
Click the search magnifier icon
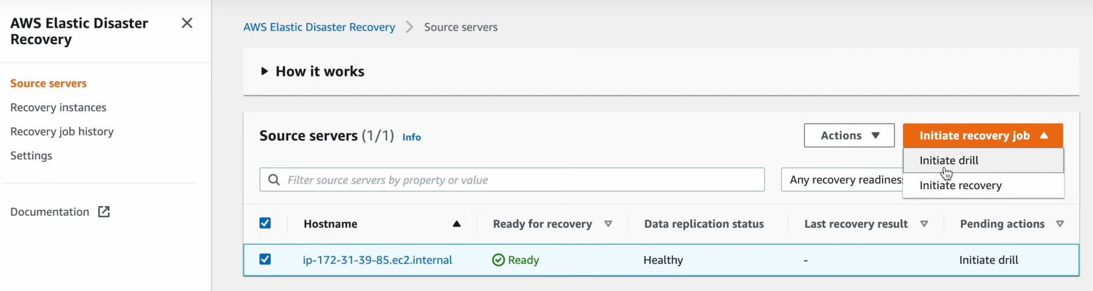(x=274, y=180)
